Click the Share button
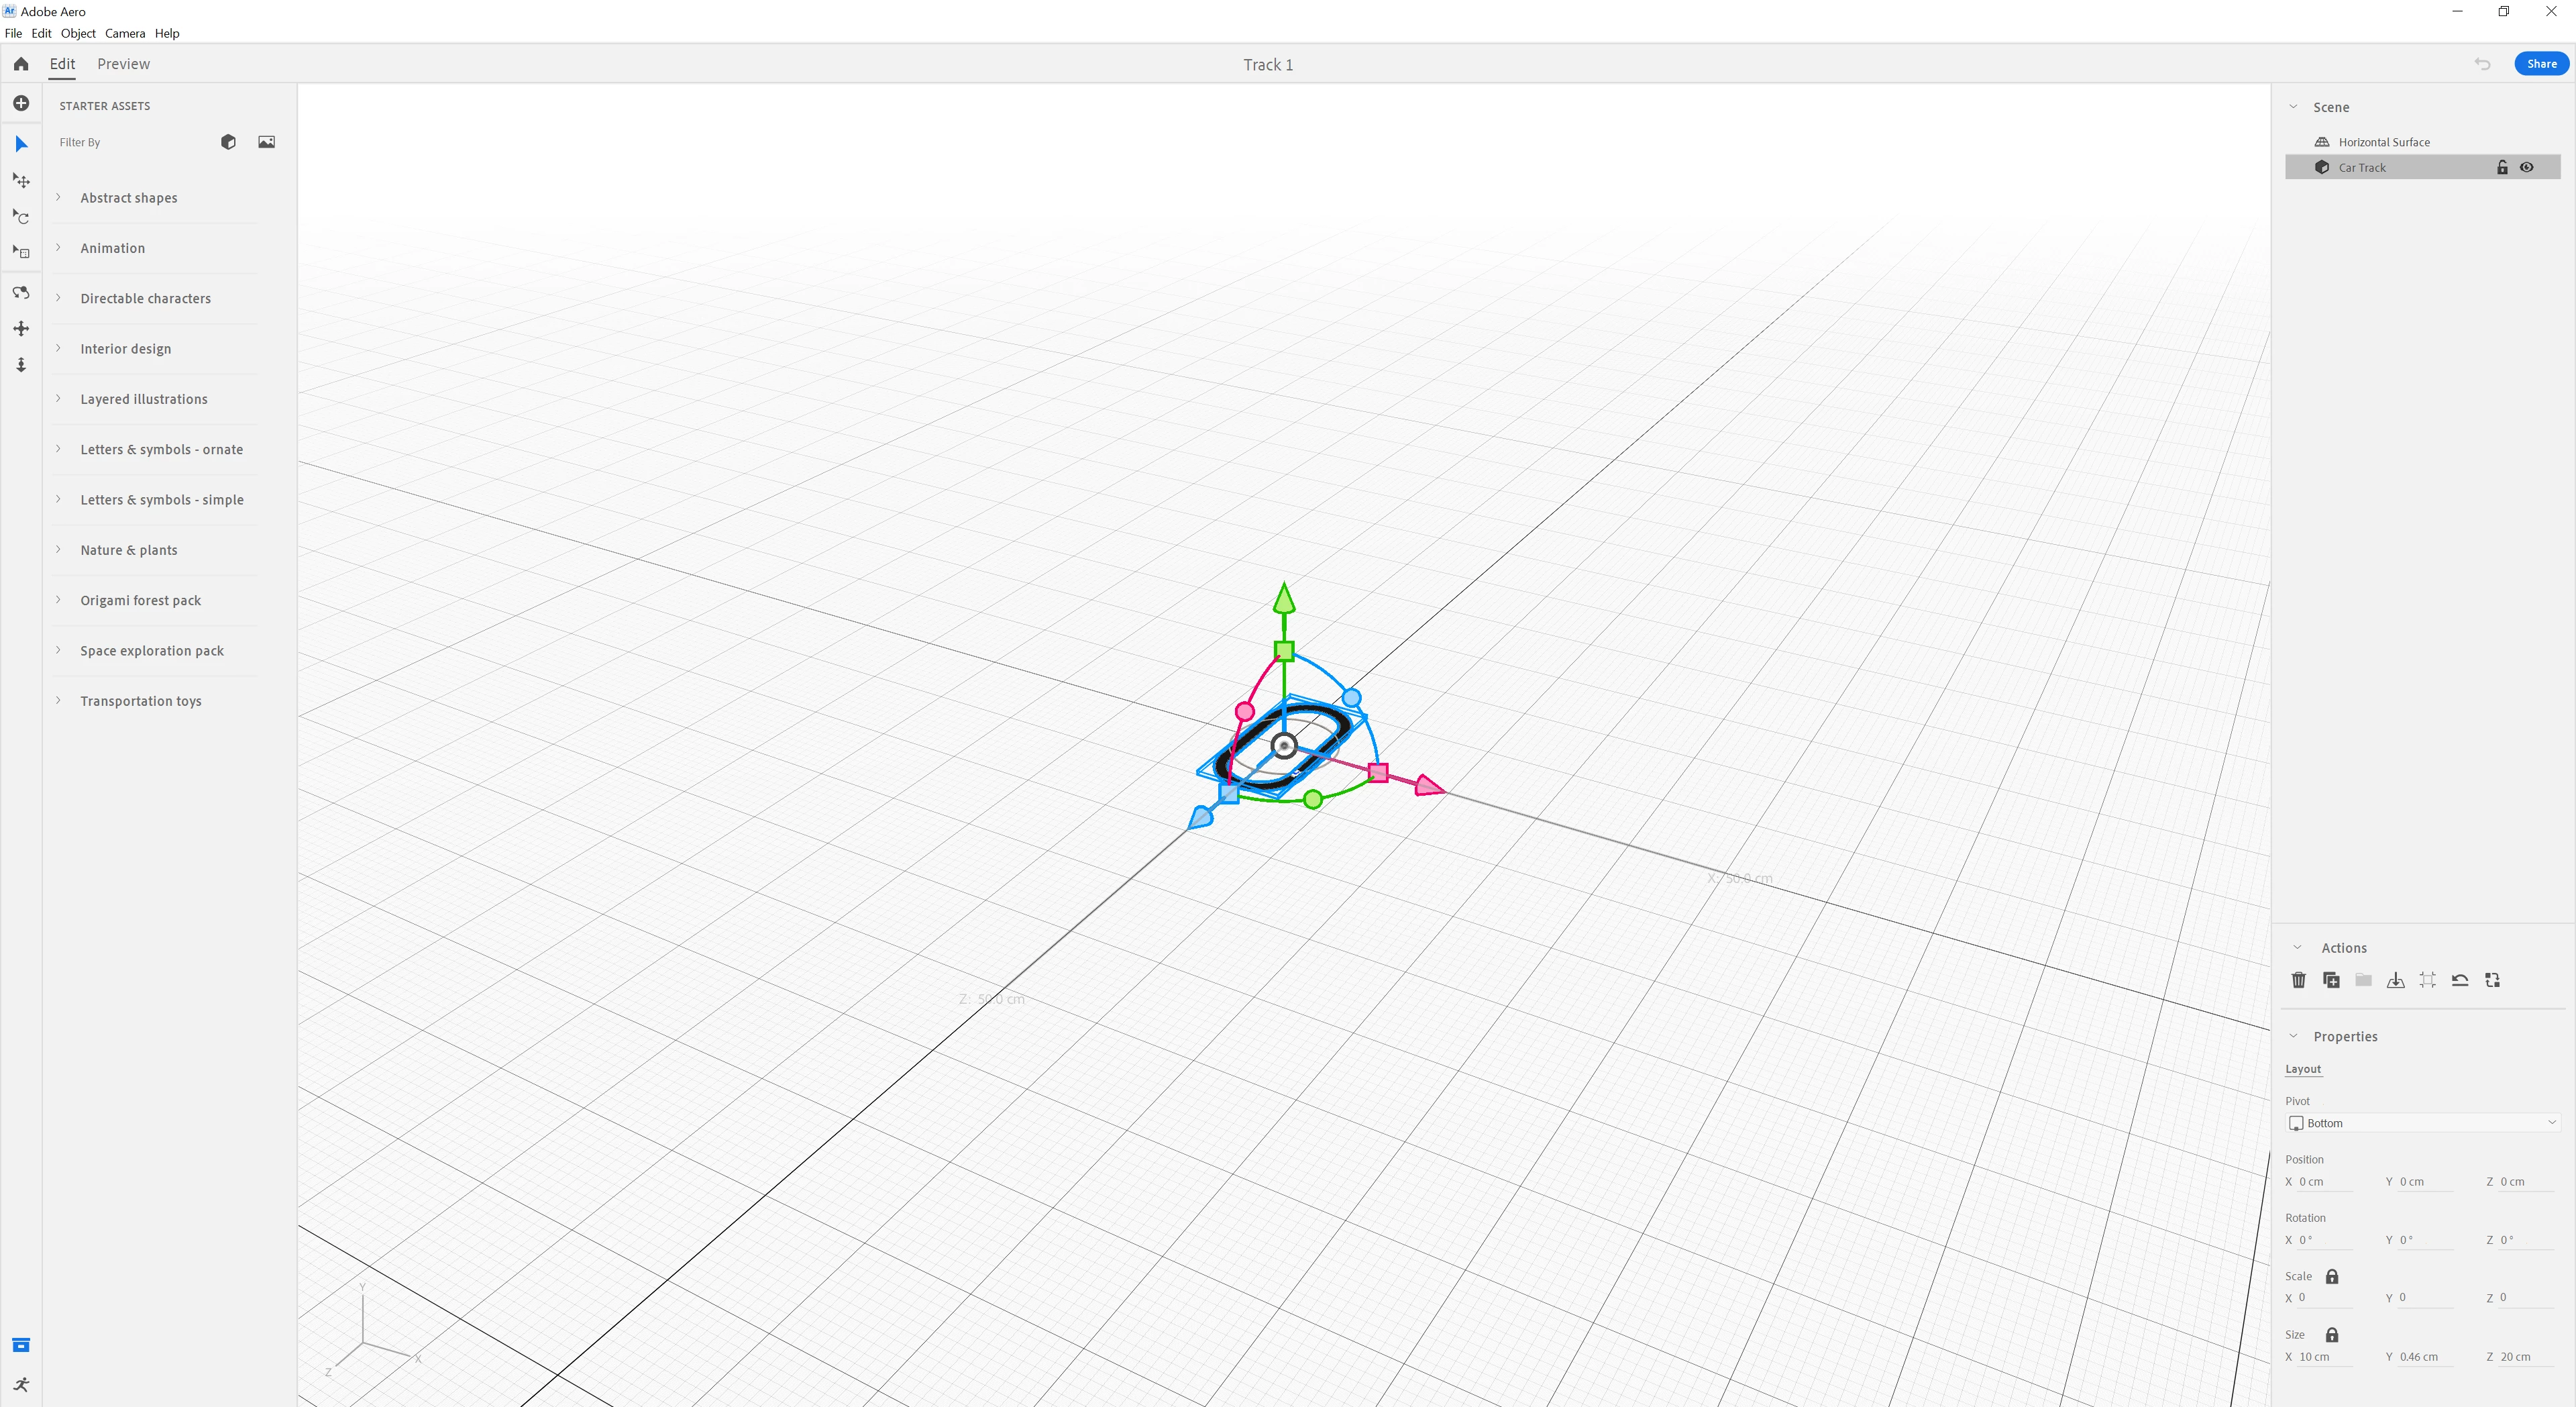Screen dimensions: 2576x1407 tap(2541, 64)
